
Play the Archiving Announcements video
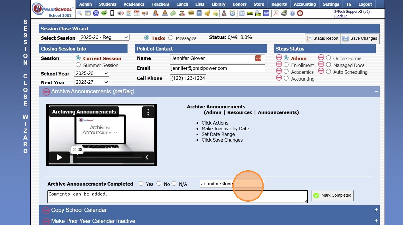[x=59, y=157]
